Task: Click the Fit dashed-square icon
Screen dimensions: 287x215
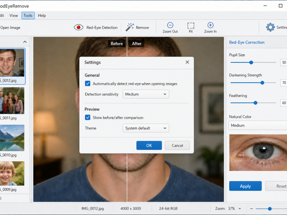Action: (191, 25)
